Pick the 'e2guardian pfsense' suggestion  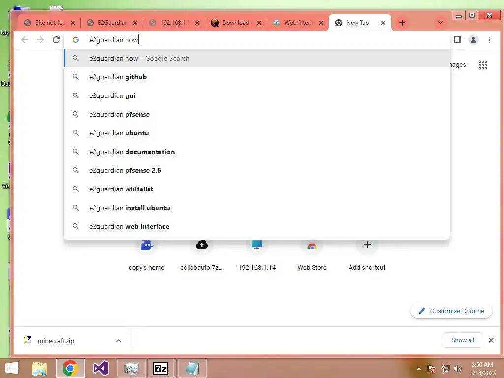coord(257,114)
